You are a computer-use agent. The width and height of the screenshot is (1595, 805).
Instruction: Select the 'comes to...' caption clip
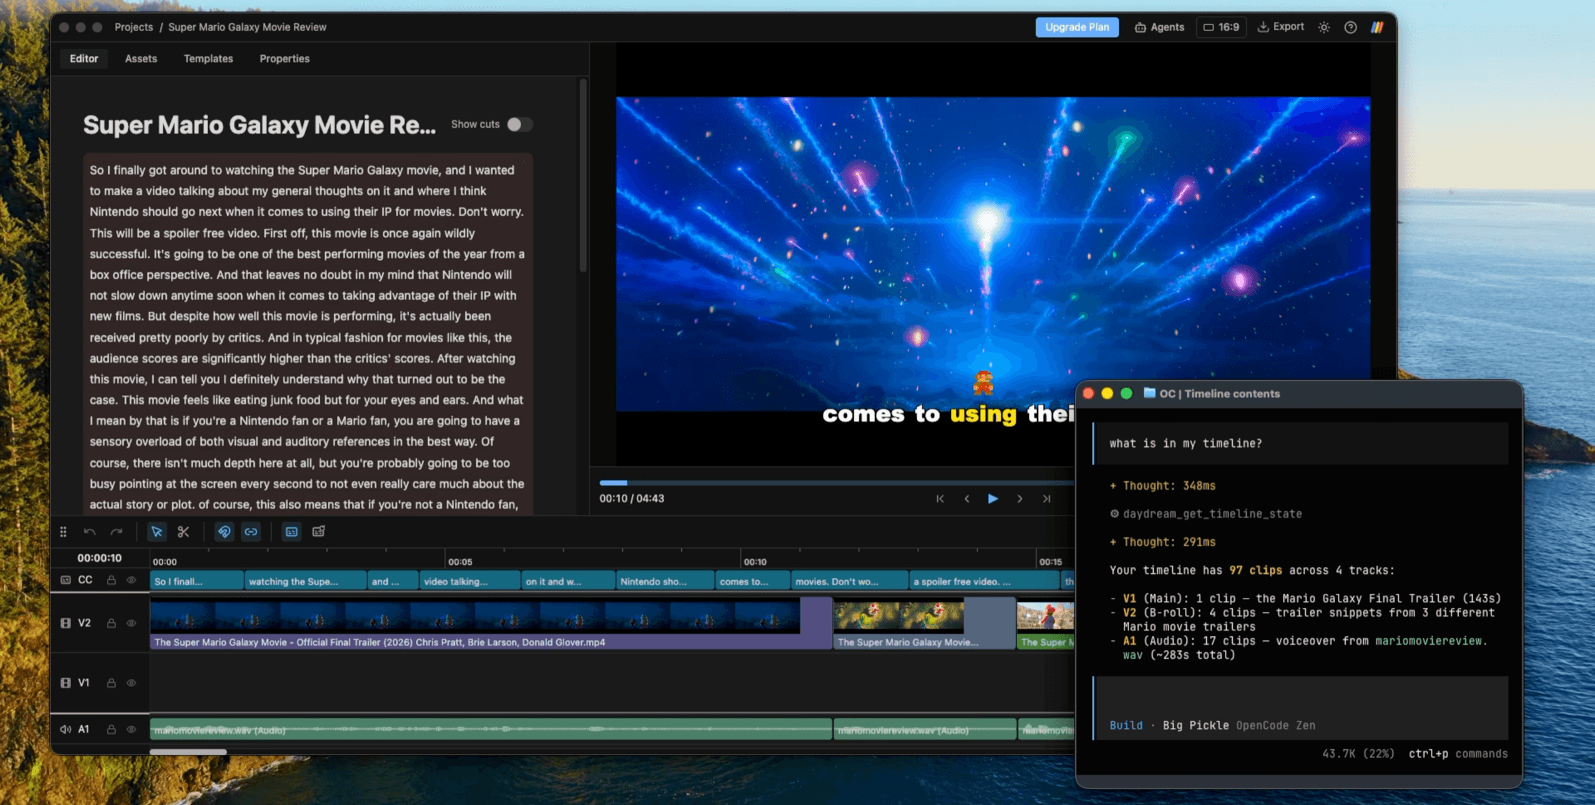752,581
